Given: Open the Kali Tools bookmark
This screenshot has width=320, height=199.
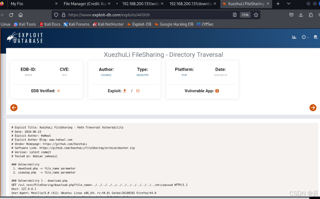Looking at the screenshot, I should (25, 24).
